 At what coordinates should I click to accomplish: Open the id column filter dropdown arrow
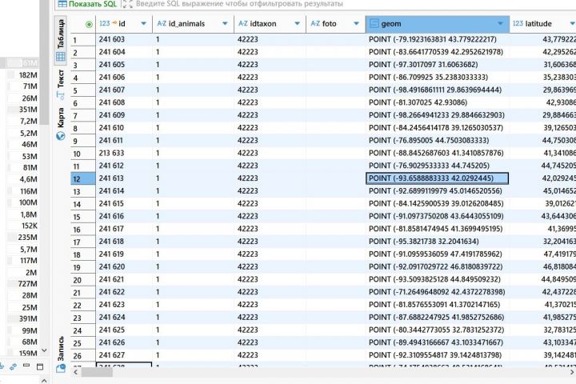point(144,23)
